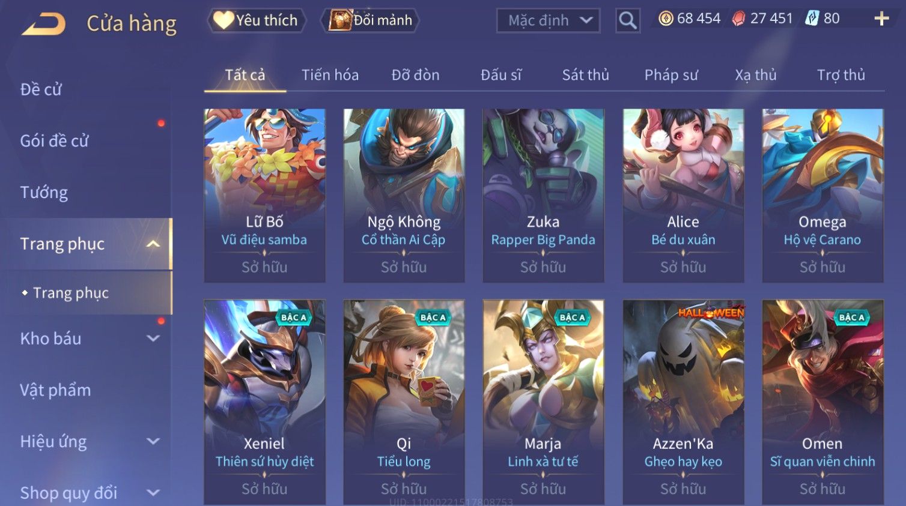Expand the Kho báu sidebar section
906x506 pixels.
pyautogui.click(x=153, y=339)
